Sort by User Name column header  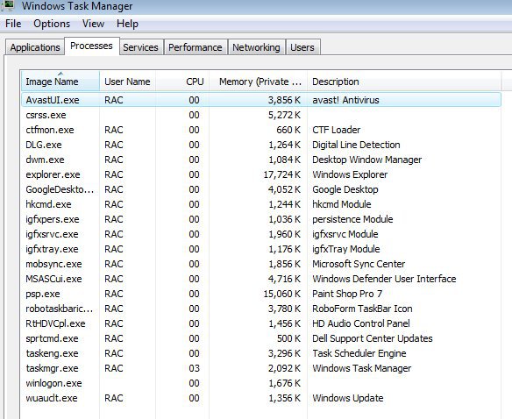click(127, 81)
